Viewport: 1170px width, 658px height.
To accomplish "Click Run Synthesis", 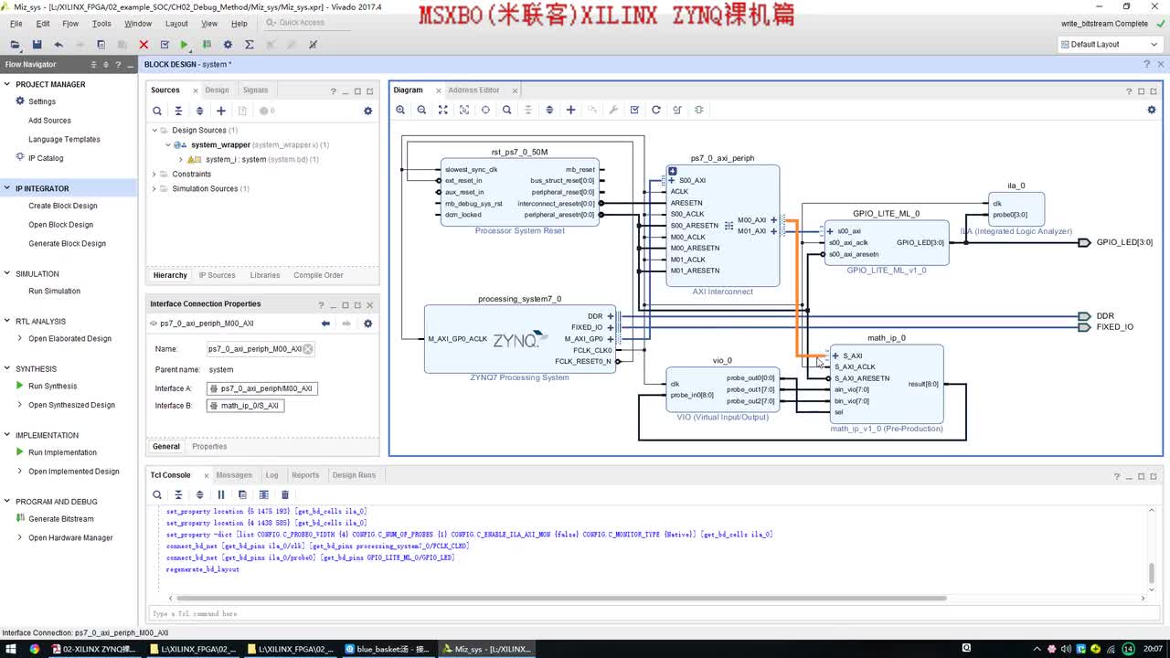I will pyautogui.click(x=52, y=386).
